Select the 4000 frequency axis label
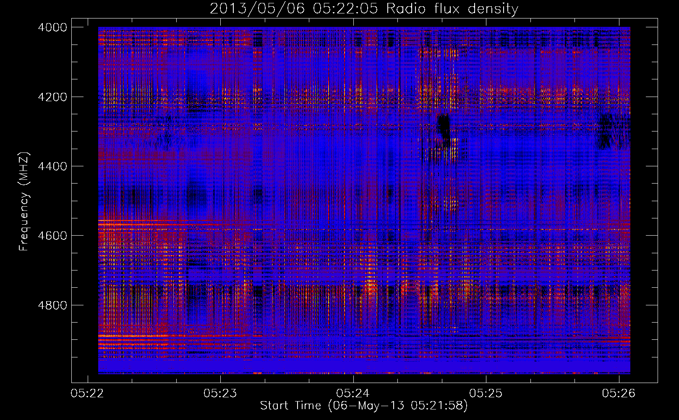The width and height of the screenshot is (679, 420). click(52, 27)
